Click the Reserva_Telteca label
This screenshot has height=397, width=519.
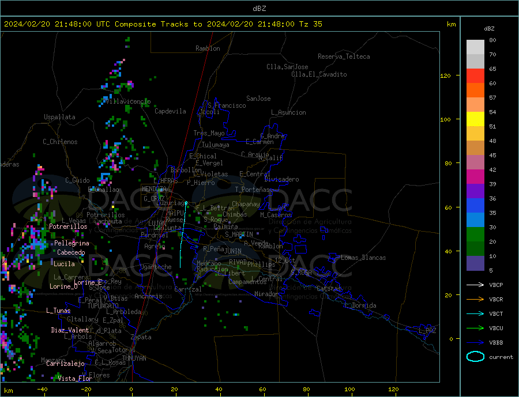pos(344,56)
